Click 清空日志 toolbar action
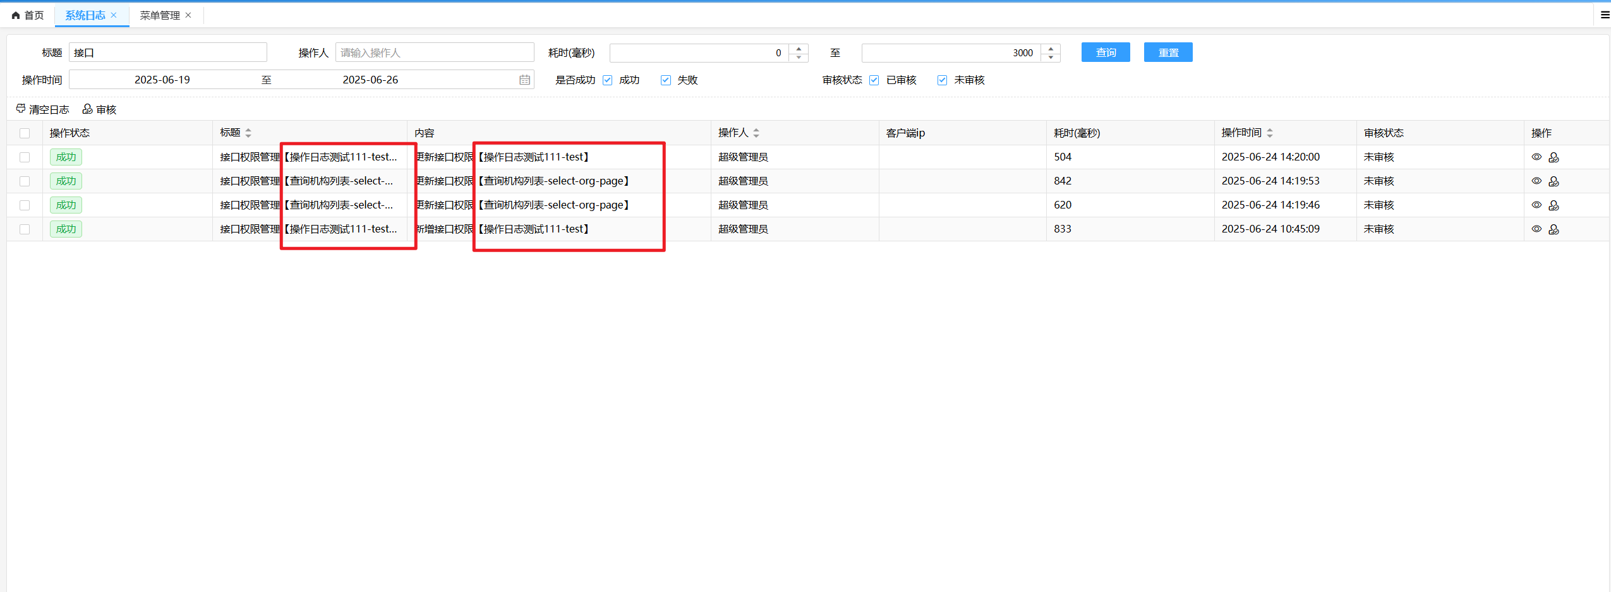1611x592 pixels. tap(42, 109)
